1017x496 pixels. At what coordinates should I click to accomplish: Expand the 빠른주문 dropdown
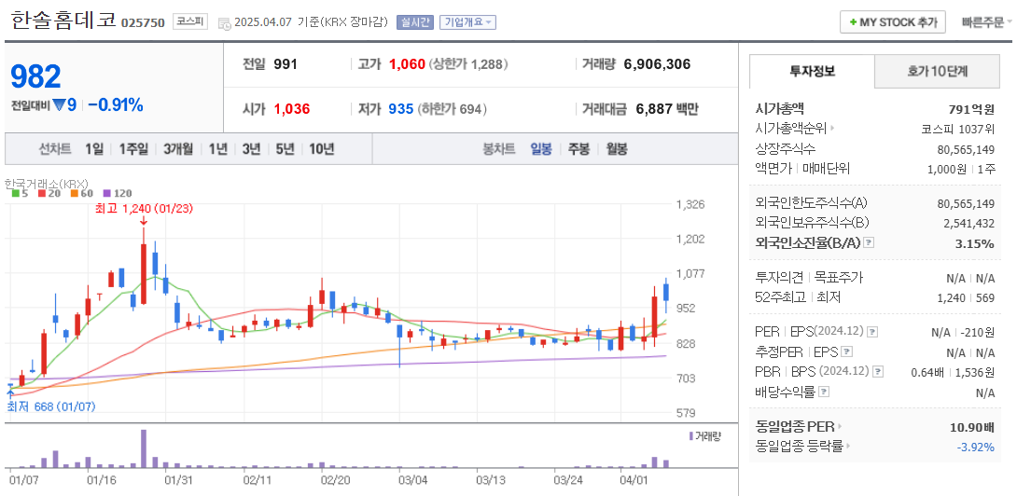(x=986, y=22)
